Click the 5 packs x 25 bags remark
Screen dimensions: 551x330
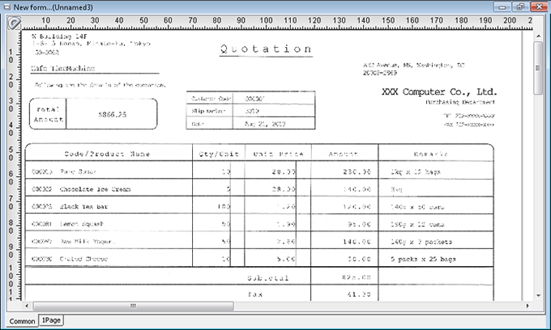coord(423,259)
